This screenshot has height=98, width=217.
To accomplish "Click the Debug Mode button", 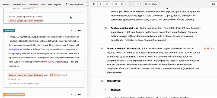I will pos(151,4).
